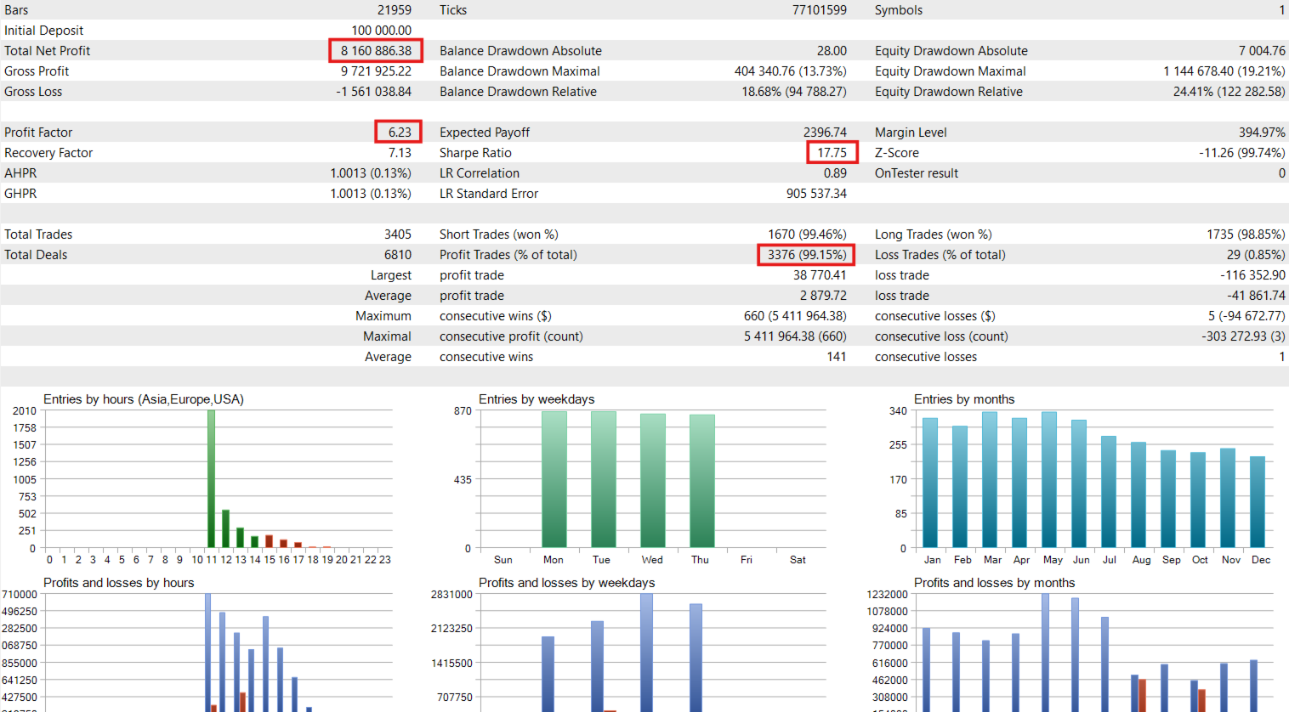Screen dimensions: 1289x712
Task: Select maximal consecutive loss value -303 272.93 (3)
Action: coord(1243,336)
